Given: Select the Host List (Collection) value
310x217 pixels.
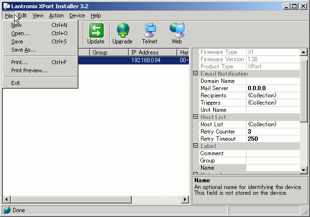Looking at the screenshot, I should click(x=273, y=124).
